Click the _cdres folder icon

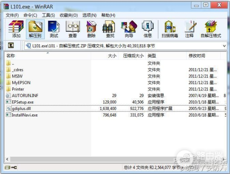8,69
